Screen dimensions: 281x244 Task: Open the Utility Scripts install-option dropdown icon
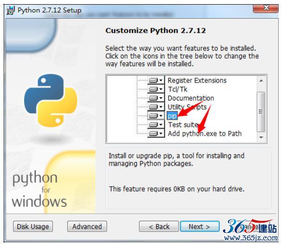point(156,107)
